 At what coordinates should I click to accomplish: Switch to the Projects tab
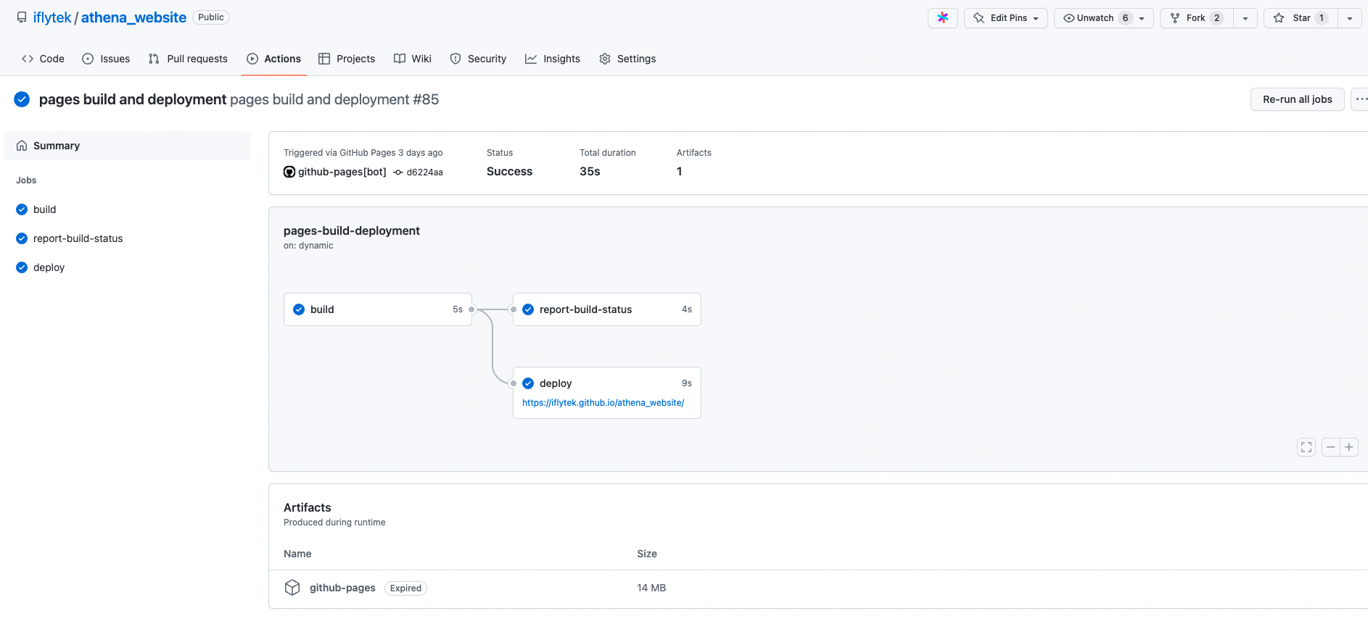tap(347, 59)
